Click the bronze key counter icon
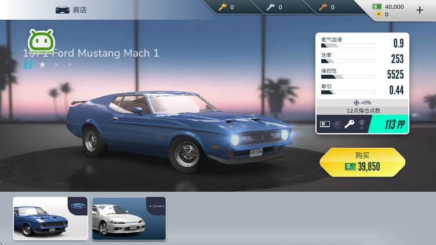The width and height of the screenshot is (436, 245). (322, 8)
